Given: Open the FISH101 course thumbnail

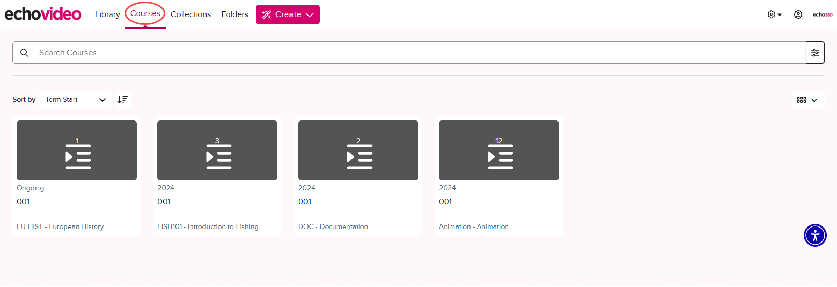Looking at the screenshot, I should tap(217, 150).
